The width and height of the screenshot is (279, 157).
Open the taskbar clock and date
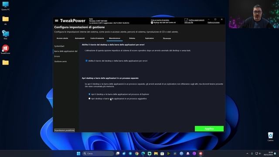268,154
